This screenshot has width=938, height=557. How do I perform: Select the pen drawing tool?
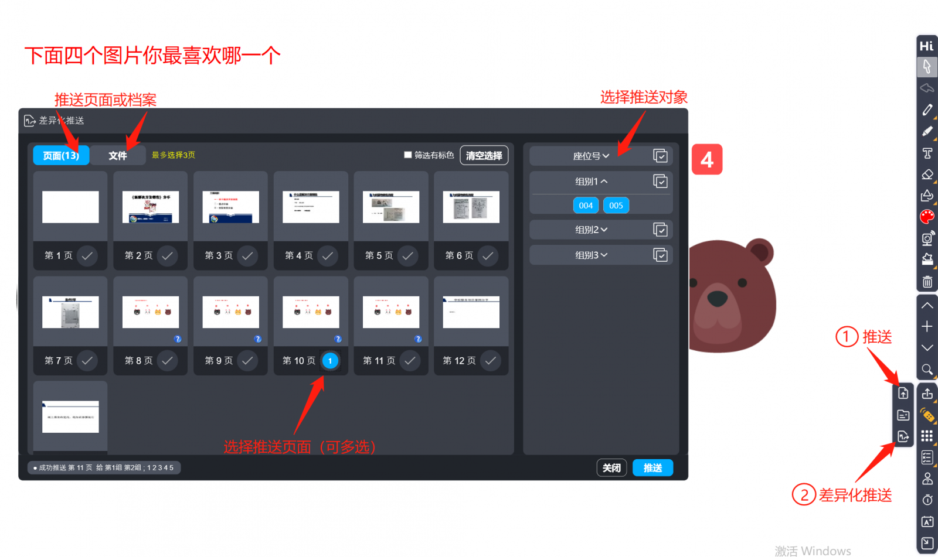click(x=927, y=110)
